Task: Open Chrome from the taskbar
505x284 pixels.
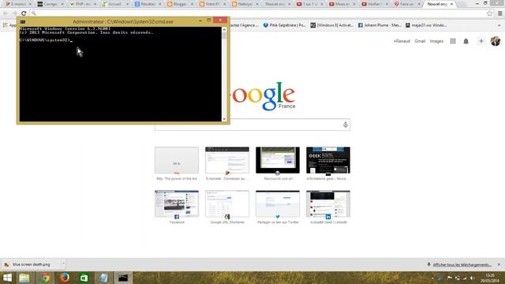Action: [x=45, y=278]
